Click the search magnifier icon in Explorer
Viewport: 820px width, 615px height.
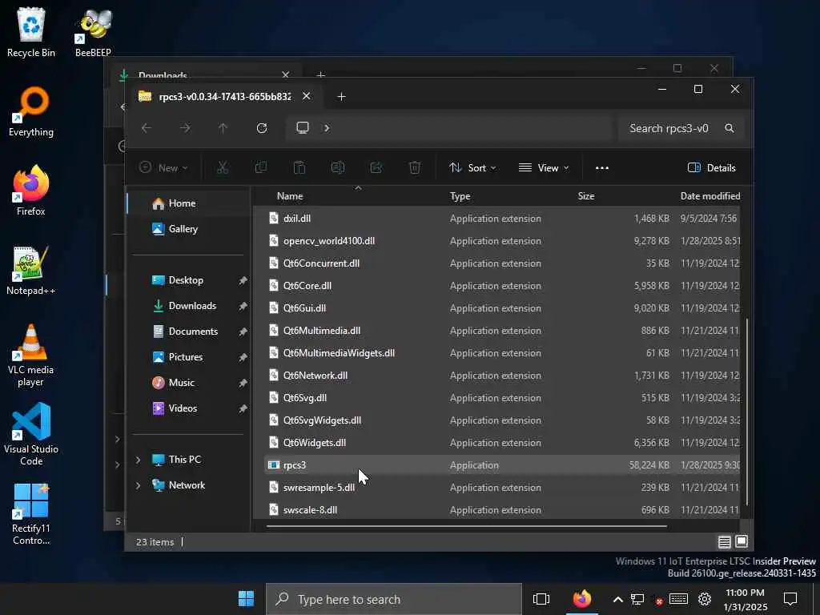point(729,128)
